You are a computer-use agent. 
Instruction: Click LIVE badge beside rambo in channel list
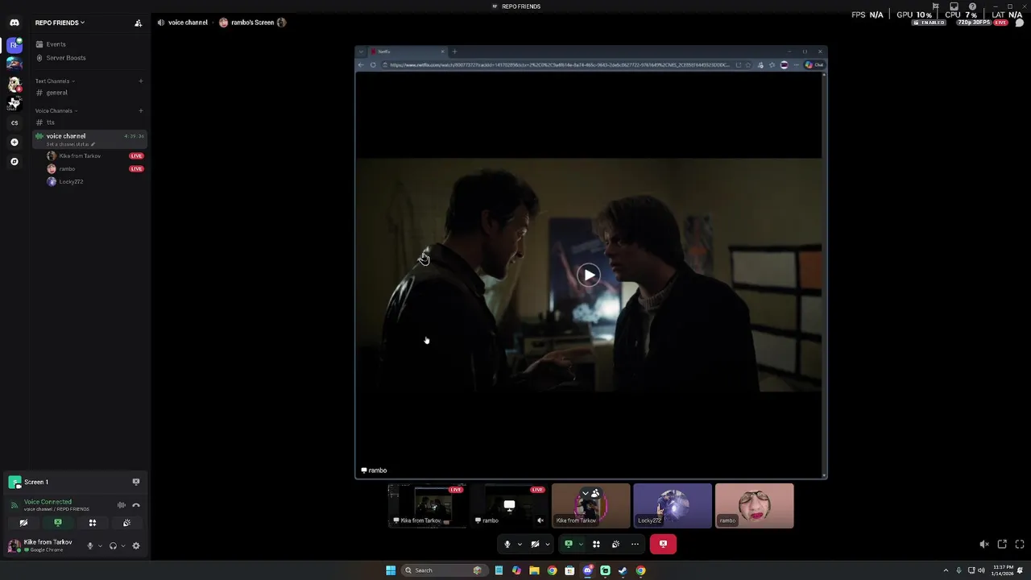tap(136, 168)
